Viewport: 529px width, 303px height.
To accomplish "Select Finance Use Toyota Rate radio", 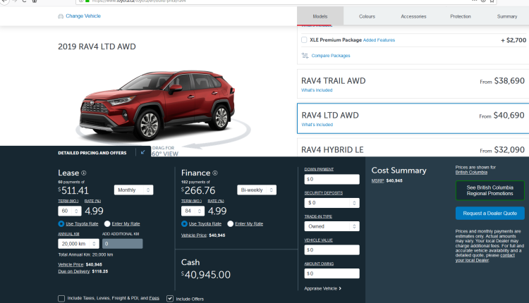I will (x=184, y=224).
